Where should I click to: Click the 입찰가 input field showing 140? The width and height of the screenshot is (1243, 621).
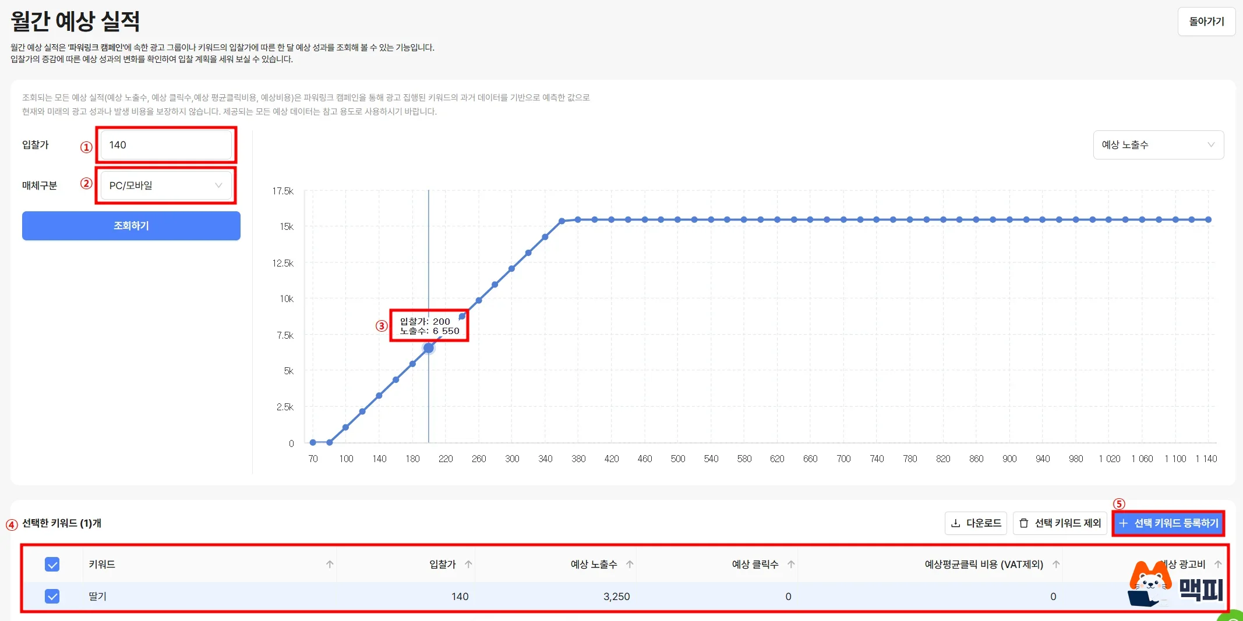point(166,145)
